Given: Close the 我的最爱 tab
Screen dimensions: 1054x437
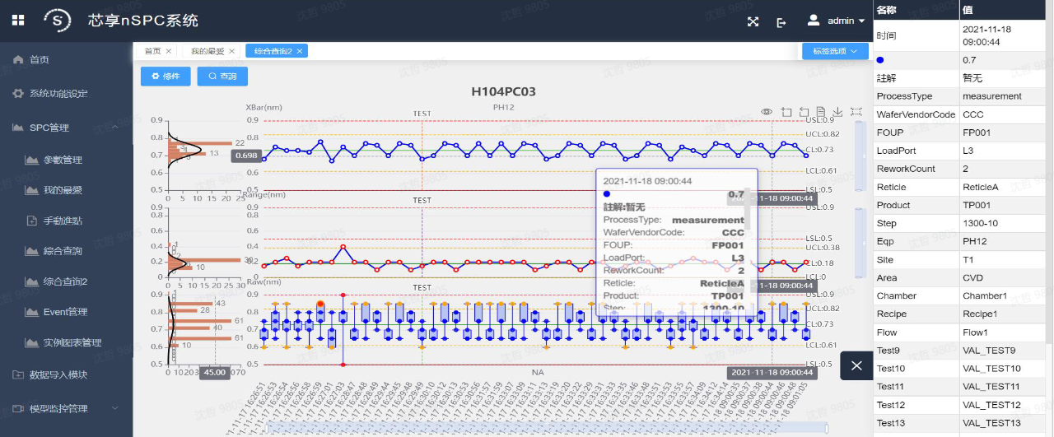Looking at the screenshot, I should tap(234, 51).
